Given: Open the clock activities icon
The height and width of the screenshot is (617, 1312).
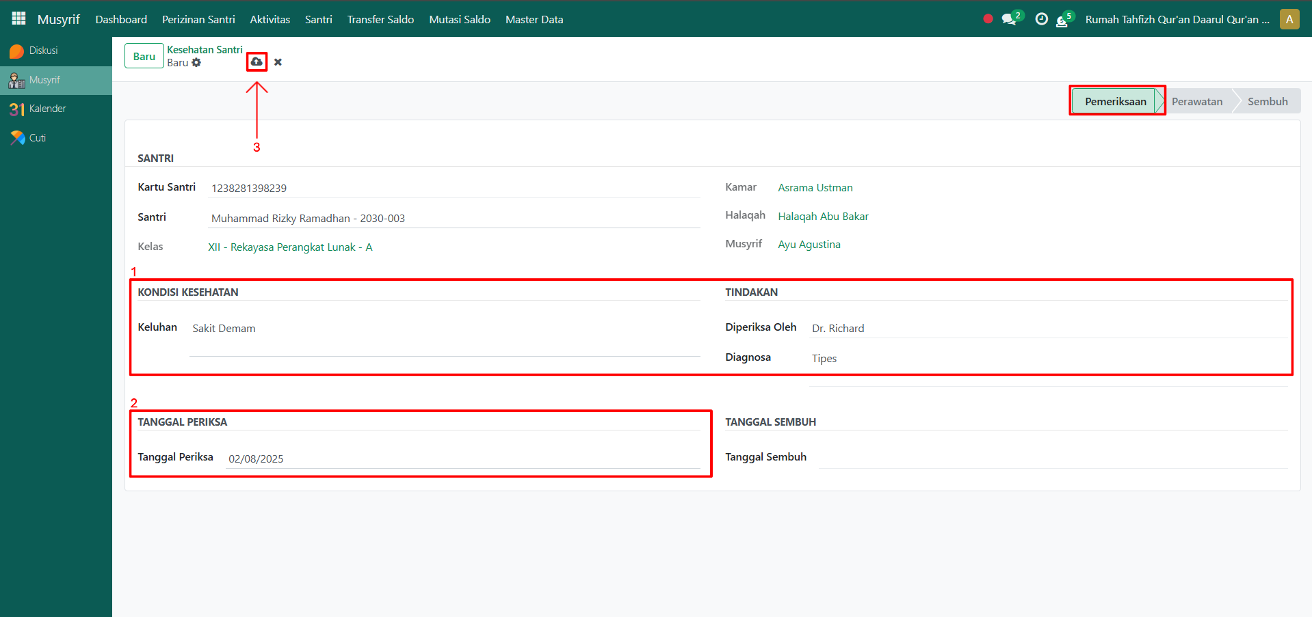Looking at the screenshot, I should pos(1041,19).
